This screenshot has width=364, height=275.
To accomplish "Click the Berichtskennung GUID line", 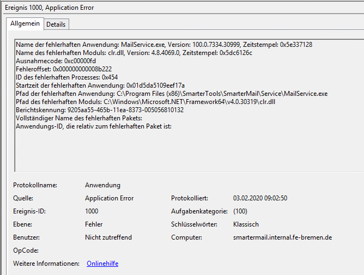I will [100, 110].
